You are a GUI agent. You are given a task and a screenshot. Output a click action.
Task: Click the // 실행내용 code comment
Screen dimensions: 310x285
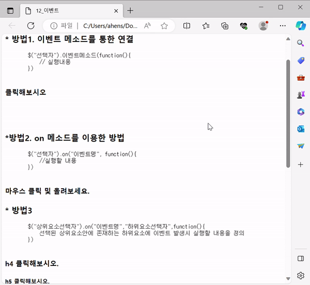(x=55, y=62)
